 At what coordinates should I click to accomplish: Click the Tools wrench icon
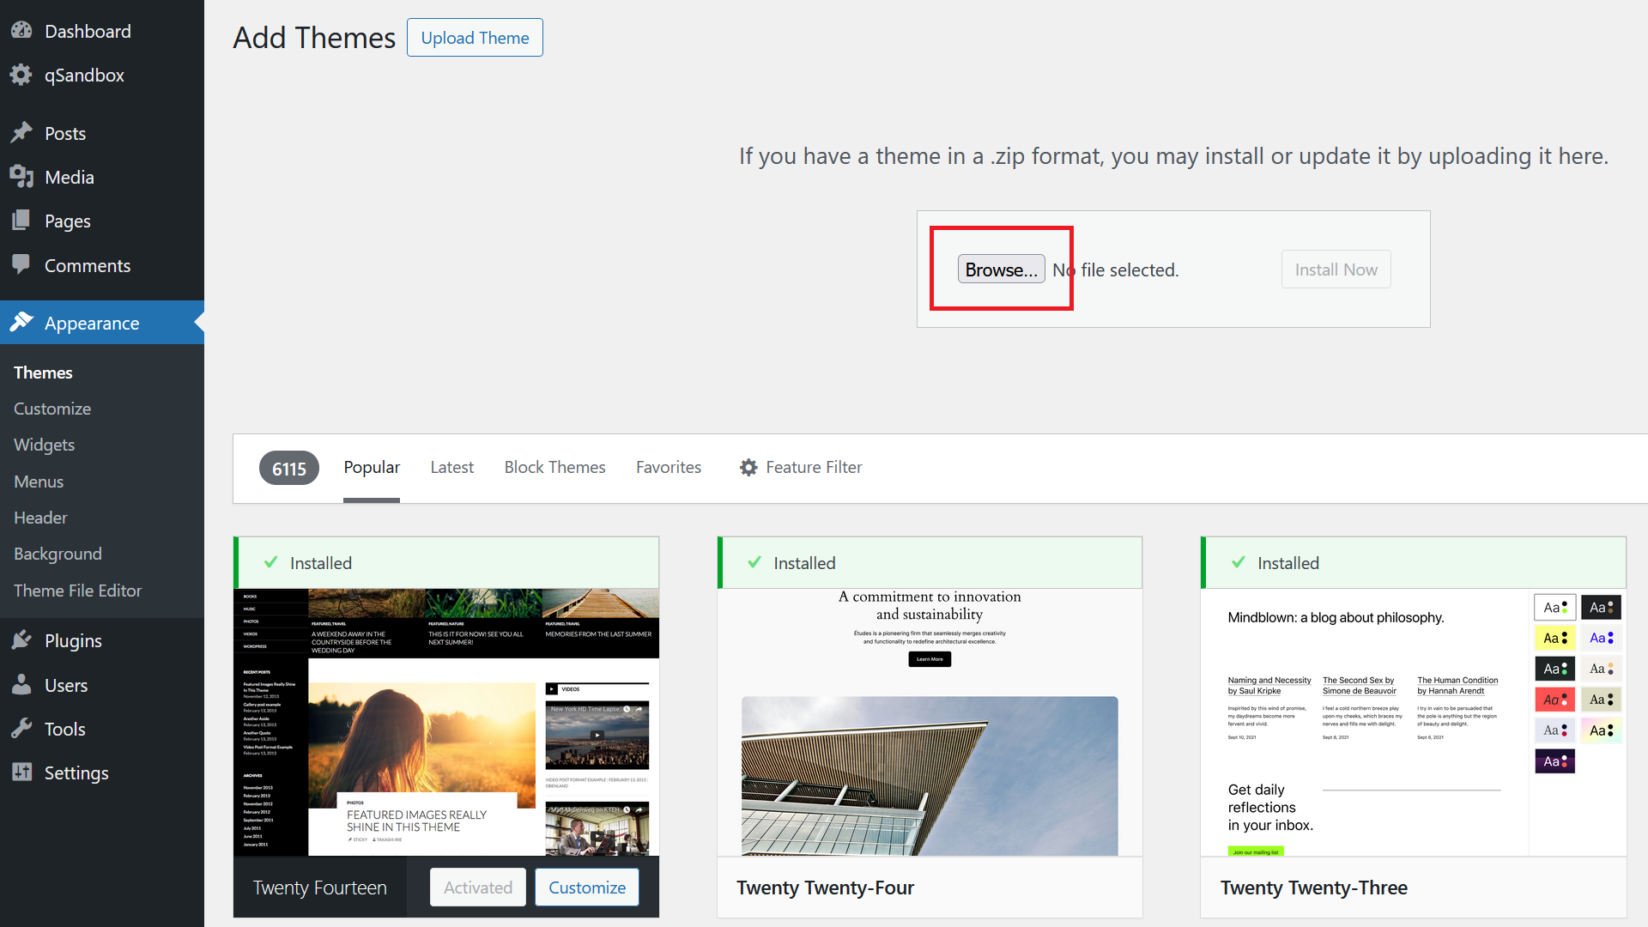(x=21, y=729)
